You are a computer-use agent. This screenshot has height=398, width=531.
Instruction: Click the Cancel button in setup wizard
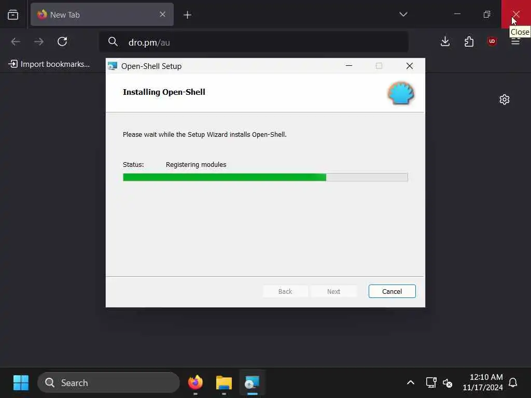[392, 291]
